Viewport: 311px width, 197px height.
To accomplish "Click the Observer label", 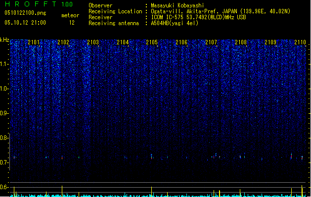I will coord(100,5).
